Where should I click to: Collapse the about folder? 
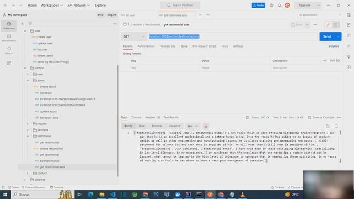tap(28, 80)
